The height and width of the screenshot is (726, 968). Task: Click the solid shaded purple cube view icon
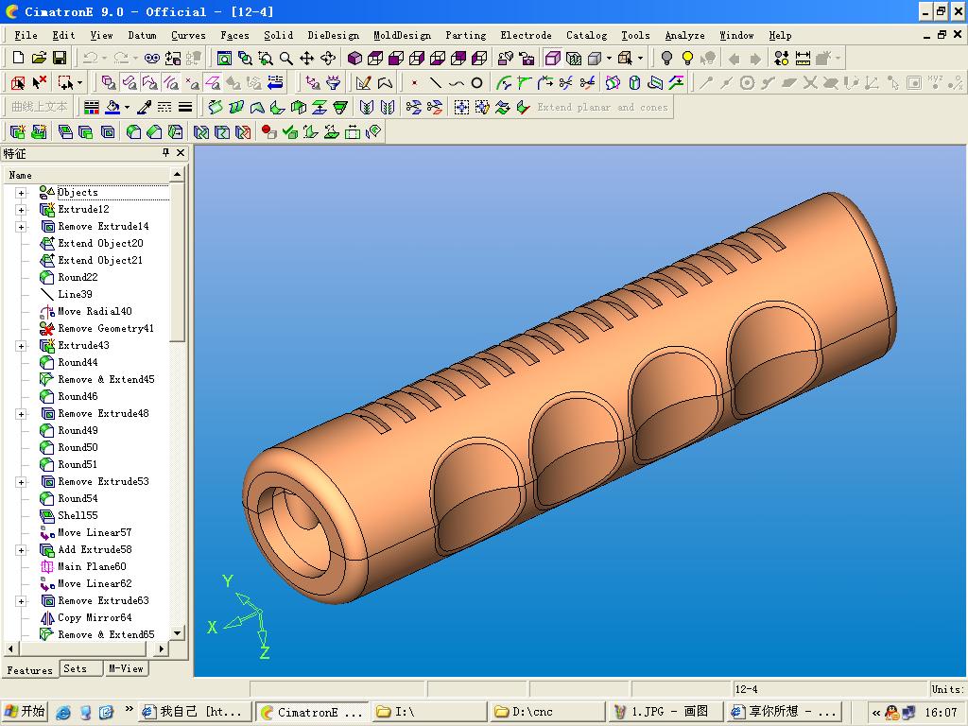point(354,58)
